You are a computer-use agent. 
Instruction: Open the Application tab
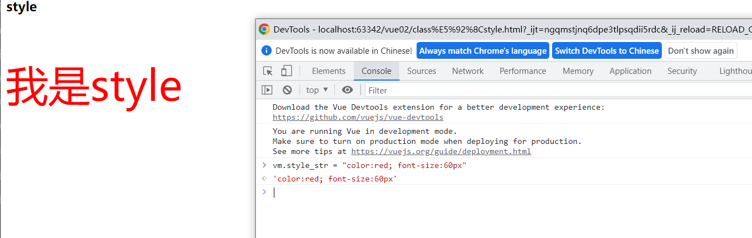pos(630,71)
